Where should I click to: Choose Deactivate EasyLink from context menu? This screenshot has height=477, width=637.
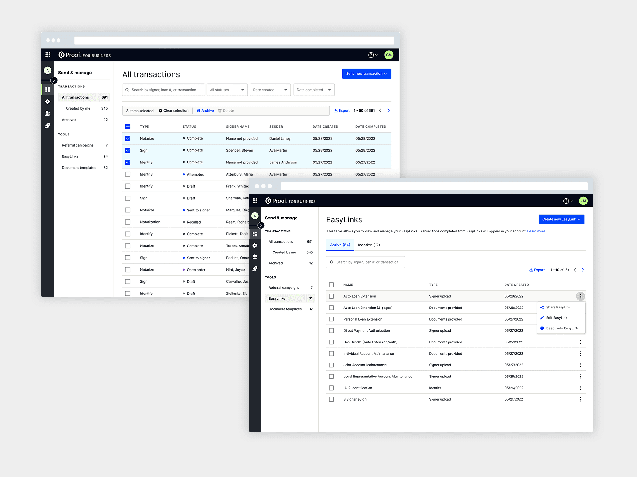pos(562,328)
